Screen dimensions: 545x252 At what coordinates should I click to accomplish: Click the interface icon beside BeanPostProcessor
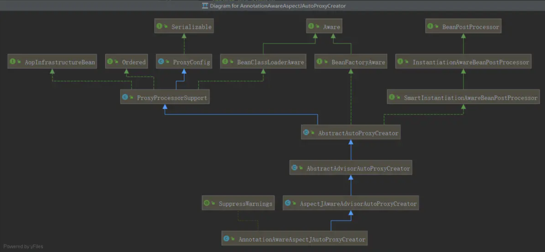tap(430, 26)
